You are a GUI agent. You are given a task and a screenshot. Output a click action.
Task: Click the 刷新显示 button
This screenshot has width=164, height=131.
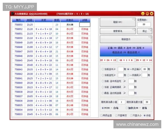tap(126, 39)
